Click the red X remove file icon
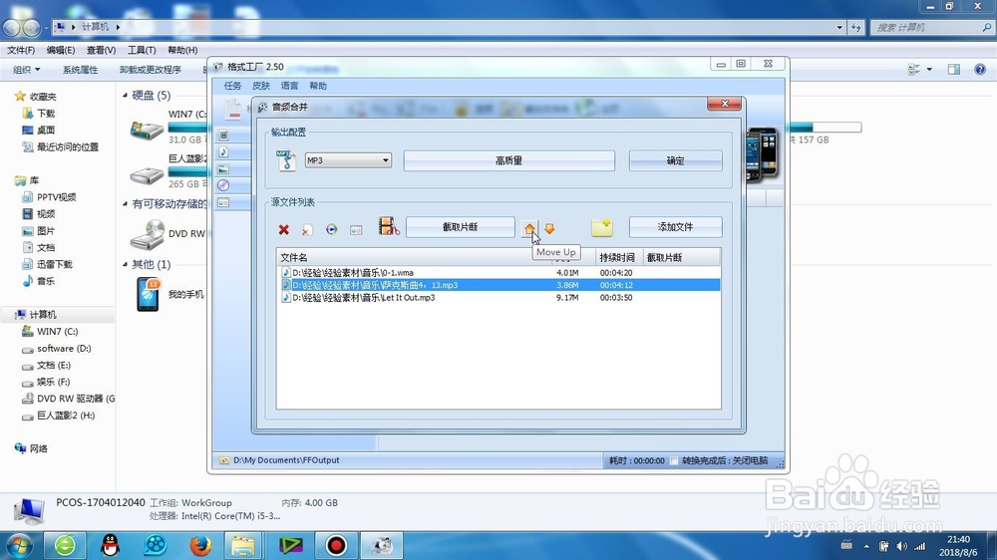This screenshot has height=560, width=997. tap(283, 229)
